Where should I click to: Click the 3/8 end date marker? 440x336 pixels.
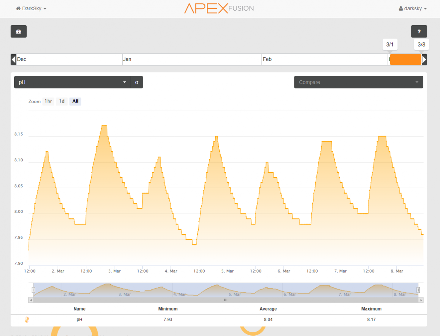point(422,45)
